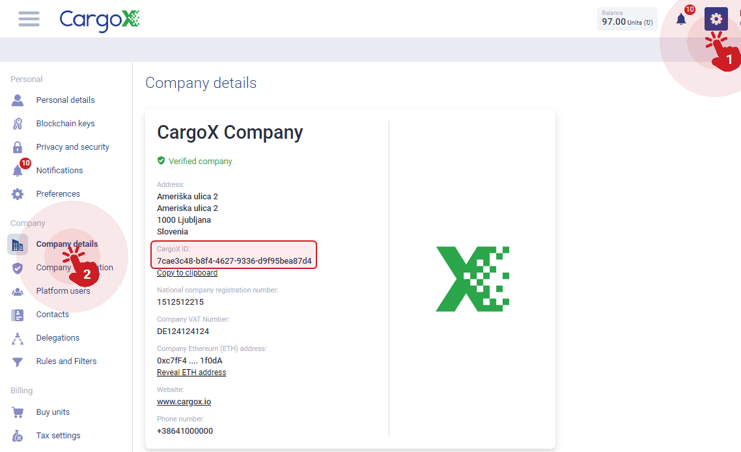Click the green Verified company shield icon

point(161,161)
